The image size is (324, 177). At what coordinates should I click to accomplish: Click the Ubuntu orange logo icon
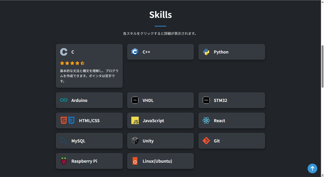tap(135, 161)
